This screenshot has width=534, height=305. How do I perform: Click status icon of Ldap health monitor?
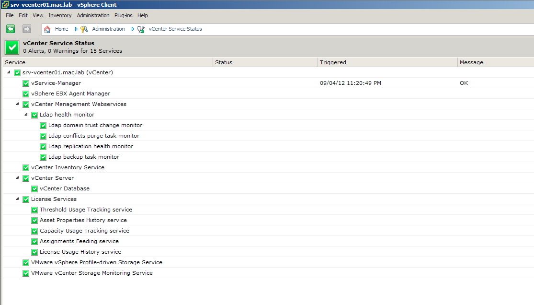(34, 115)
